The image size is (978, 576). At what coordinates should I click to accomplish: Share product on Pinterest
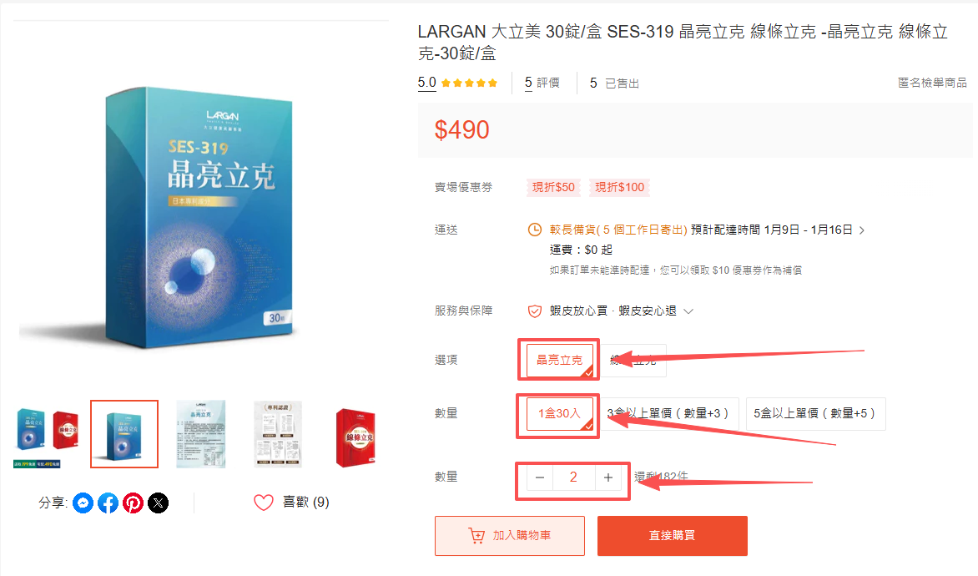133,503
